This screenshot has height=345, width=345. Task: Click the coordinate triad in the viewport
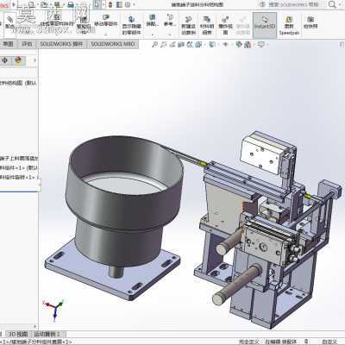54,310
